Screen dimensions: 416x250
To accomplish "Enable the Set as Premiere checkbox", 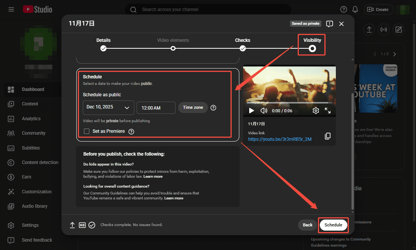I will (x=86, y=131).
